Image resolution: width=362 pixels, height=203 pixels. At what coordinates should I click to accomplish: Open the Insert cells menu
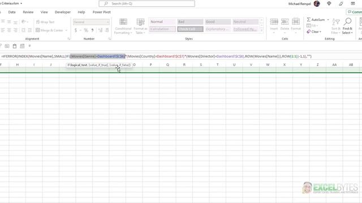[x=274, y=27]
